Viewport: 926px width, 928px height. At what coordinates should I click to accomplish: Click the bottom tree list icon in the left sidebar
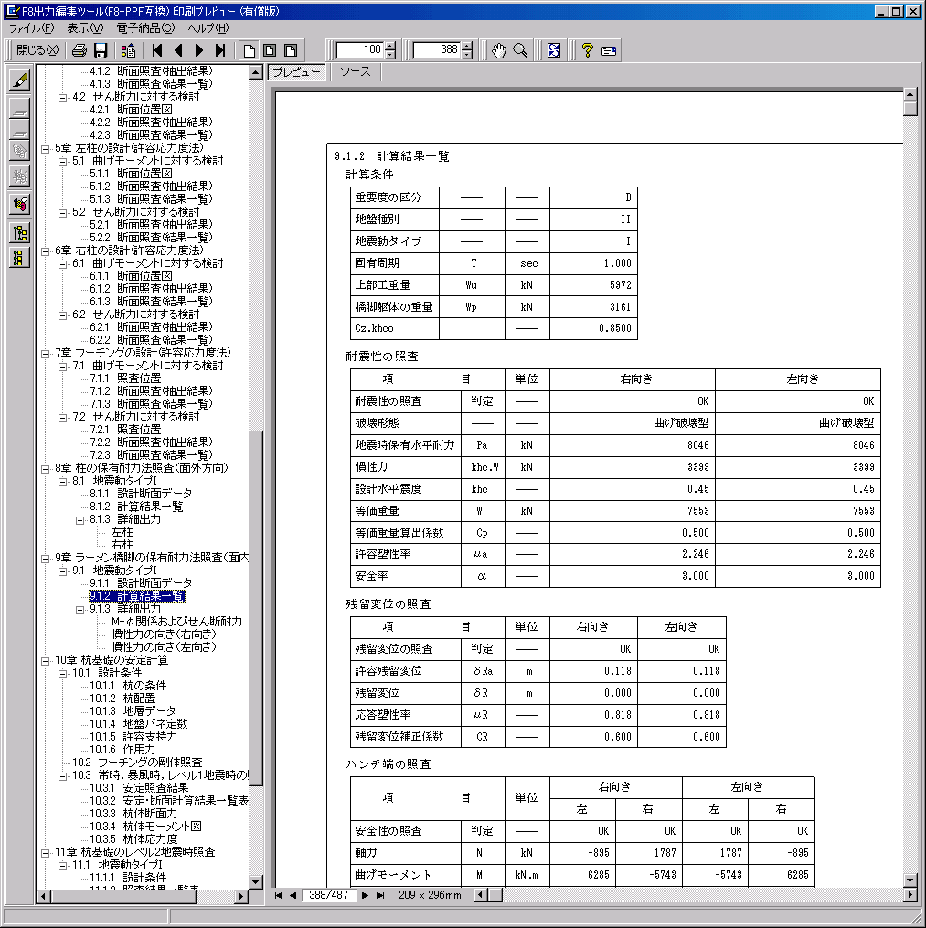click(x=19, y=258)
